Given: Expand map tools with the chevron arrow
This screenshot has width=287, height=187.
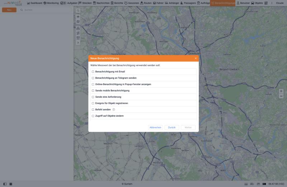Looking at the screenshot, I should click(x=78, y=43).
